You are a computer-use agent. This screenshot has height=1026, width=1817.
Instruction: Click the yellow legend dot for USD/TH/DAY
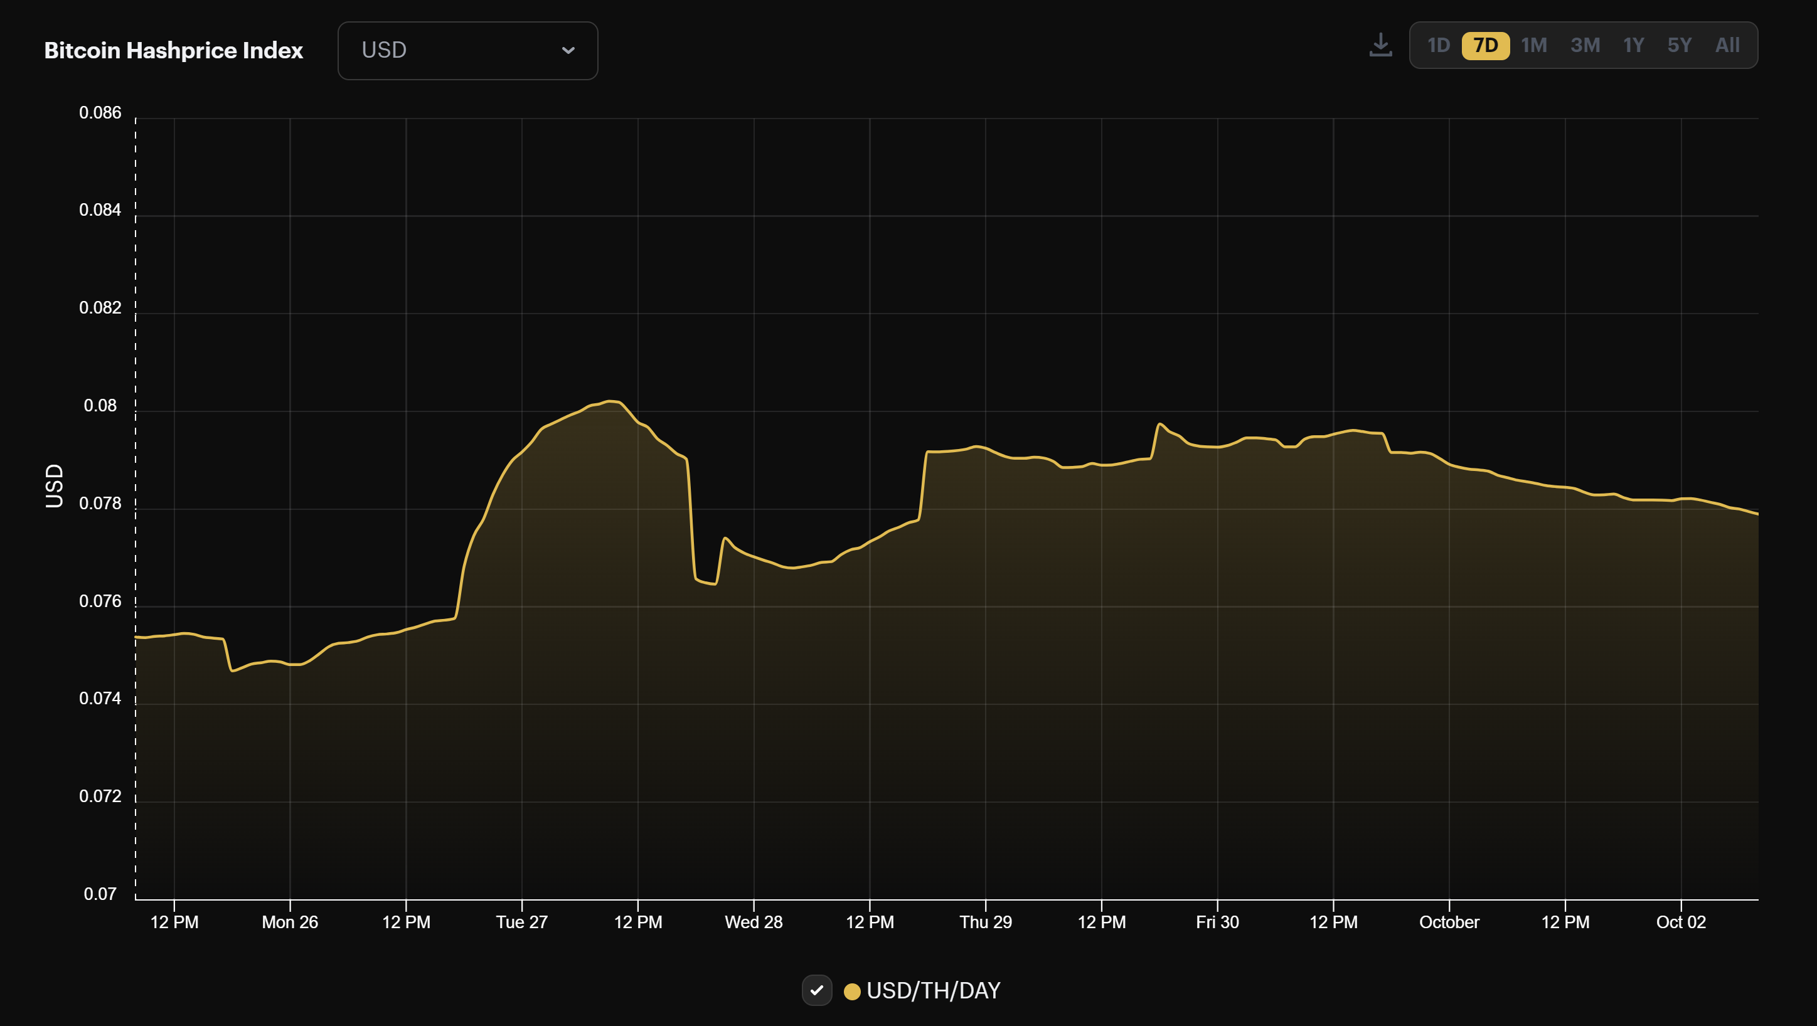tap(853, 990)
